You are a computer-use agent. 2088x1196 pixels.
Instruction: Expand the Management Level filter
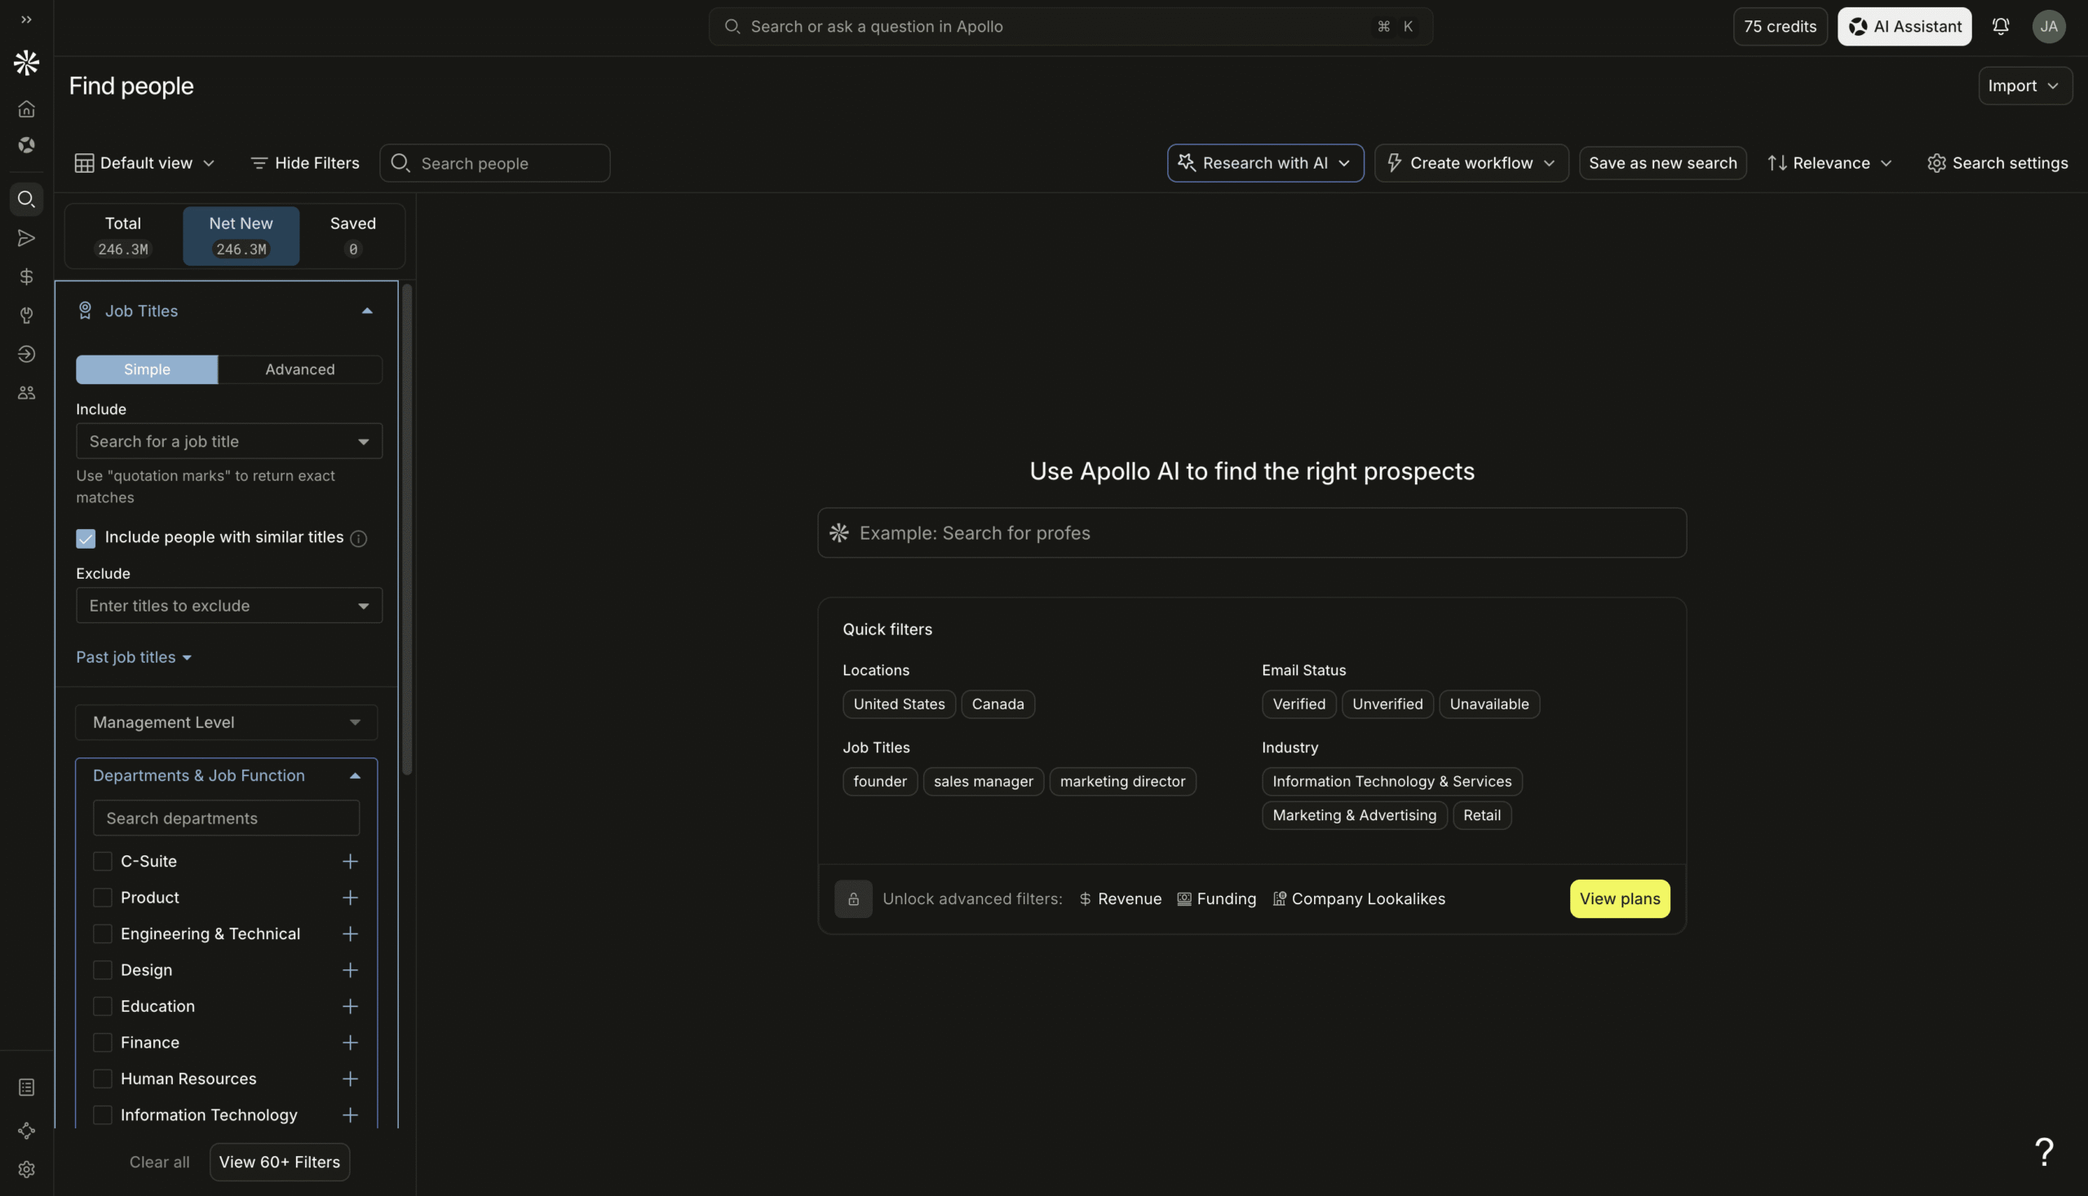pyautogui.click(x=226, y=722)
